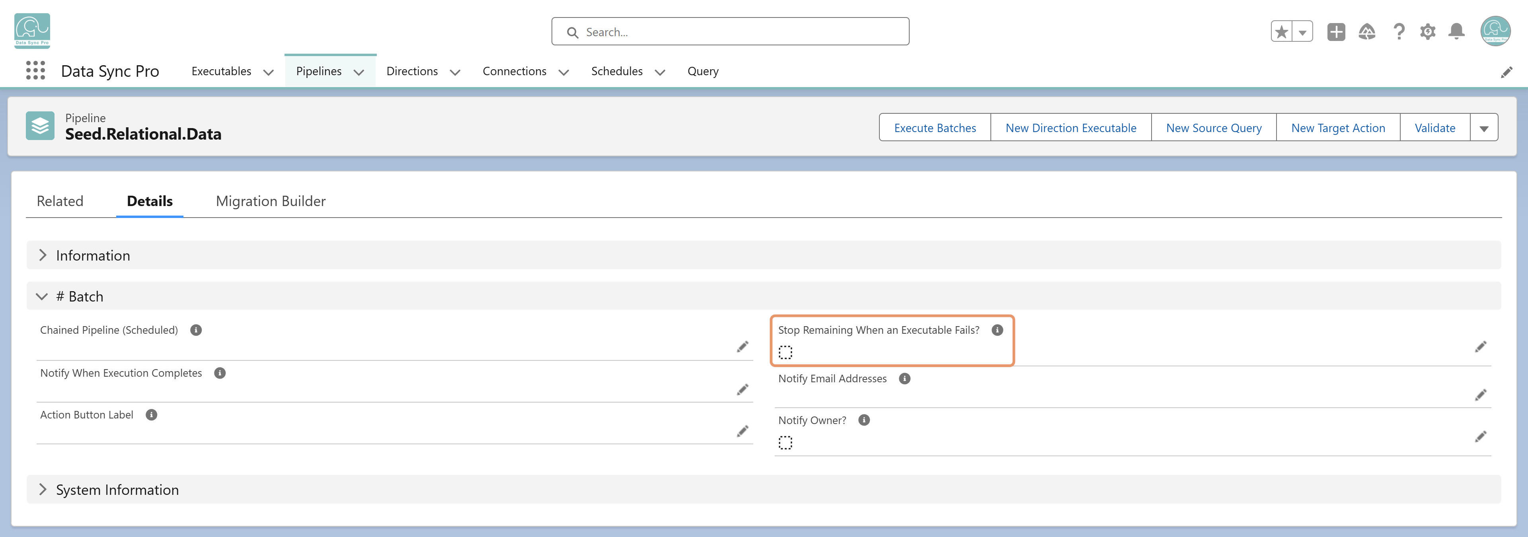Screen dimensions: 1528x537
Task: Click the notifications bell icon
Action: point(1456,31)
